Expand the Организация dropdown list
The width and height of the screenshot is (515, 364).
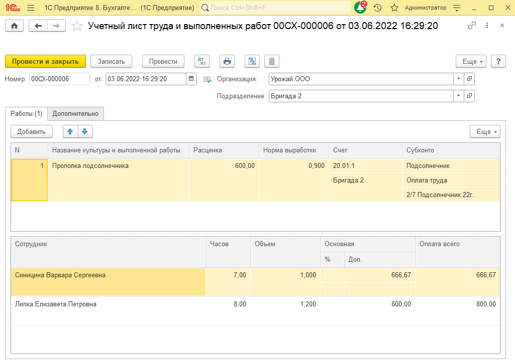pyautogui.click(x=458, y=79)
